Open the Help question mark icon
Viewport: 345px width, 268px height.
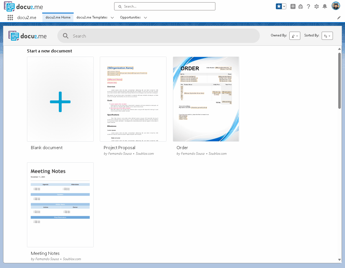pos(308,6)
